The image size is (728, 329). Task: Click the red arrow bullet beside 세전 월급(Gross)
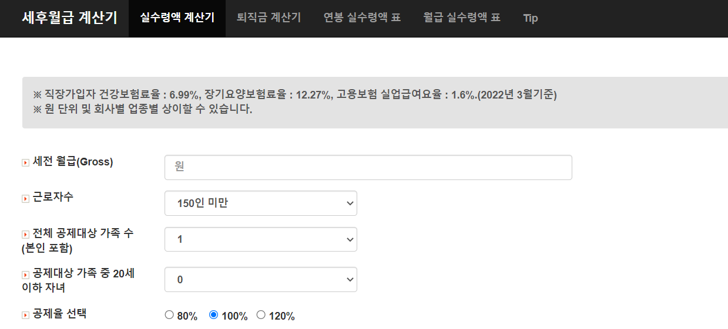coord(25,162)
